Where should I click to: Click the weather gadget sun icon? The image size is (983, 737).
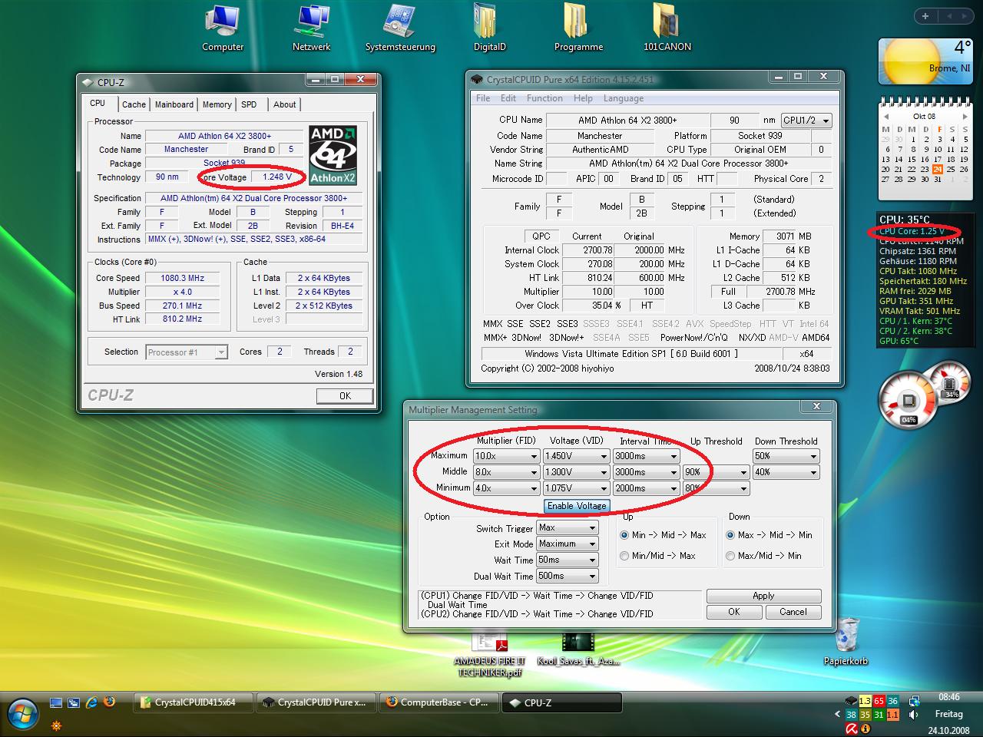[911, 63]
